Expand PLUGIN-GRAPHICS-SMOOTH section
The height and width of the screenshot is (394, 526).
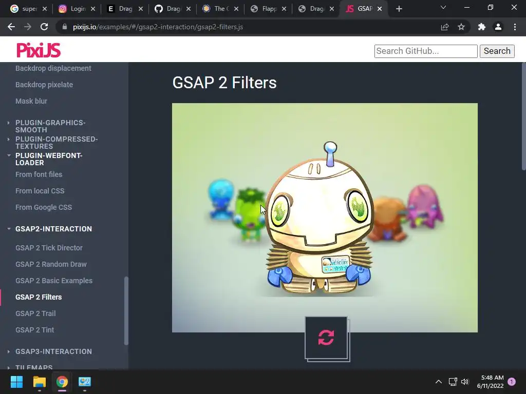(x=50, y=126)
